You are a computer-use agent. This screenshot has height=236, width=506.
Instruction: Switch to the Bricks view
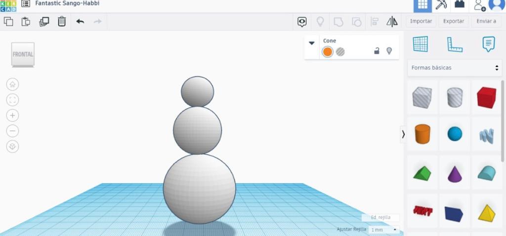[x=460, y=4]
